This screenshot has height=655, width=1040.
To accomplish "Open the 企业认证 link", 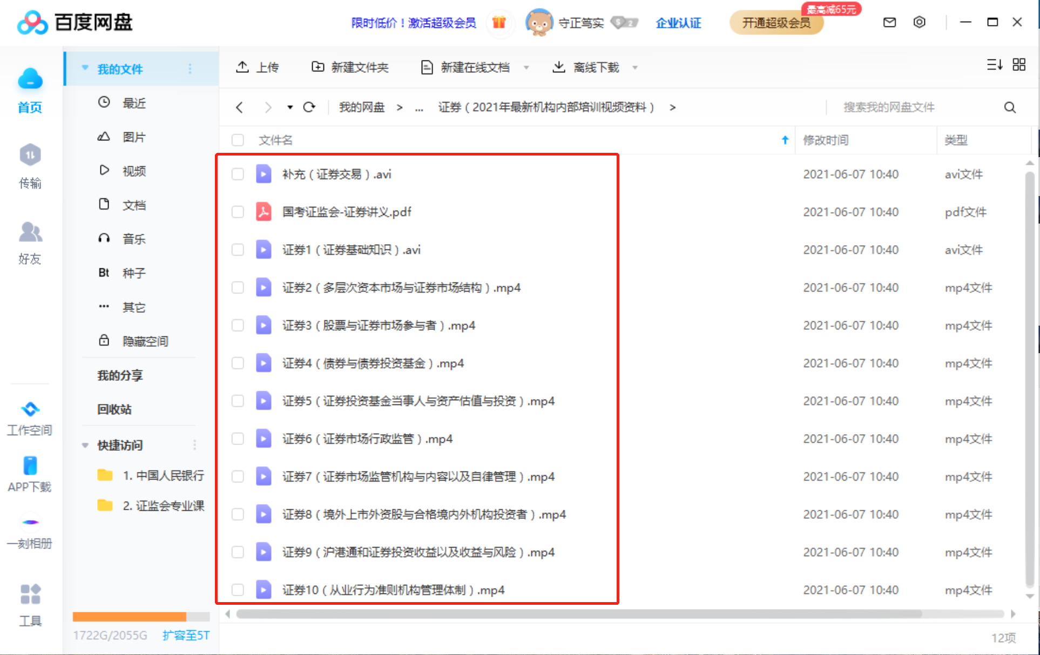I will [x=678, y=23].
